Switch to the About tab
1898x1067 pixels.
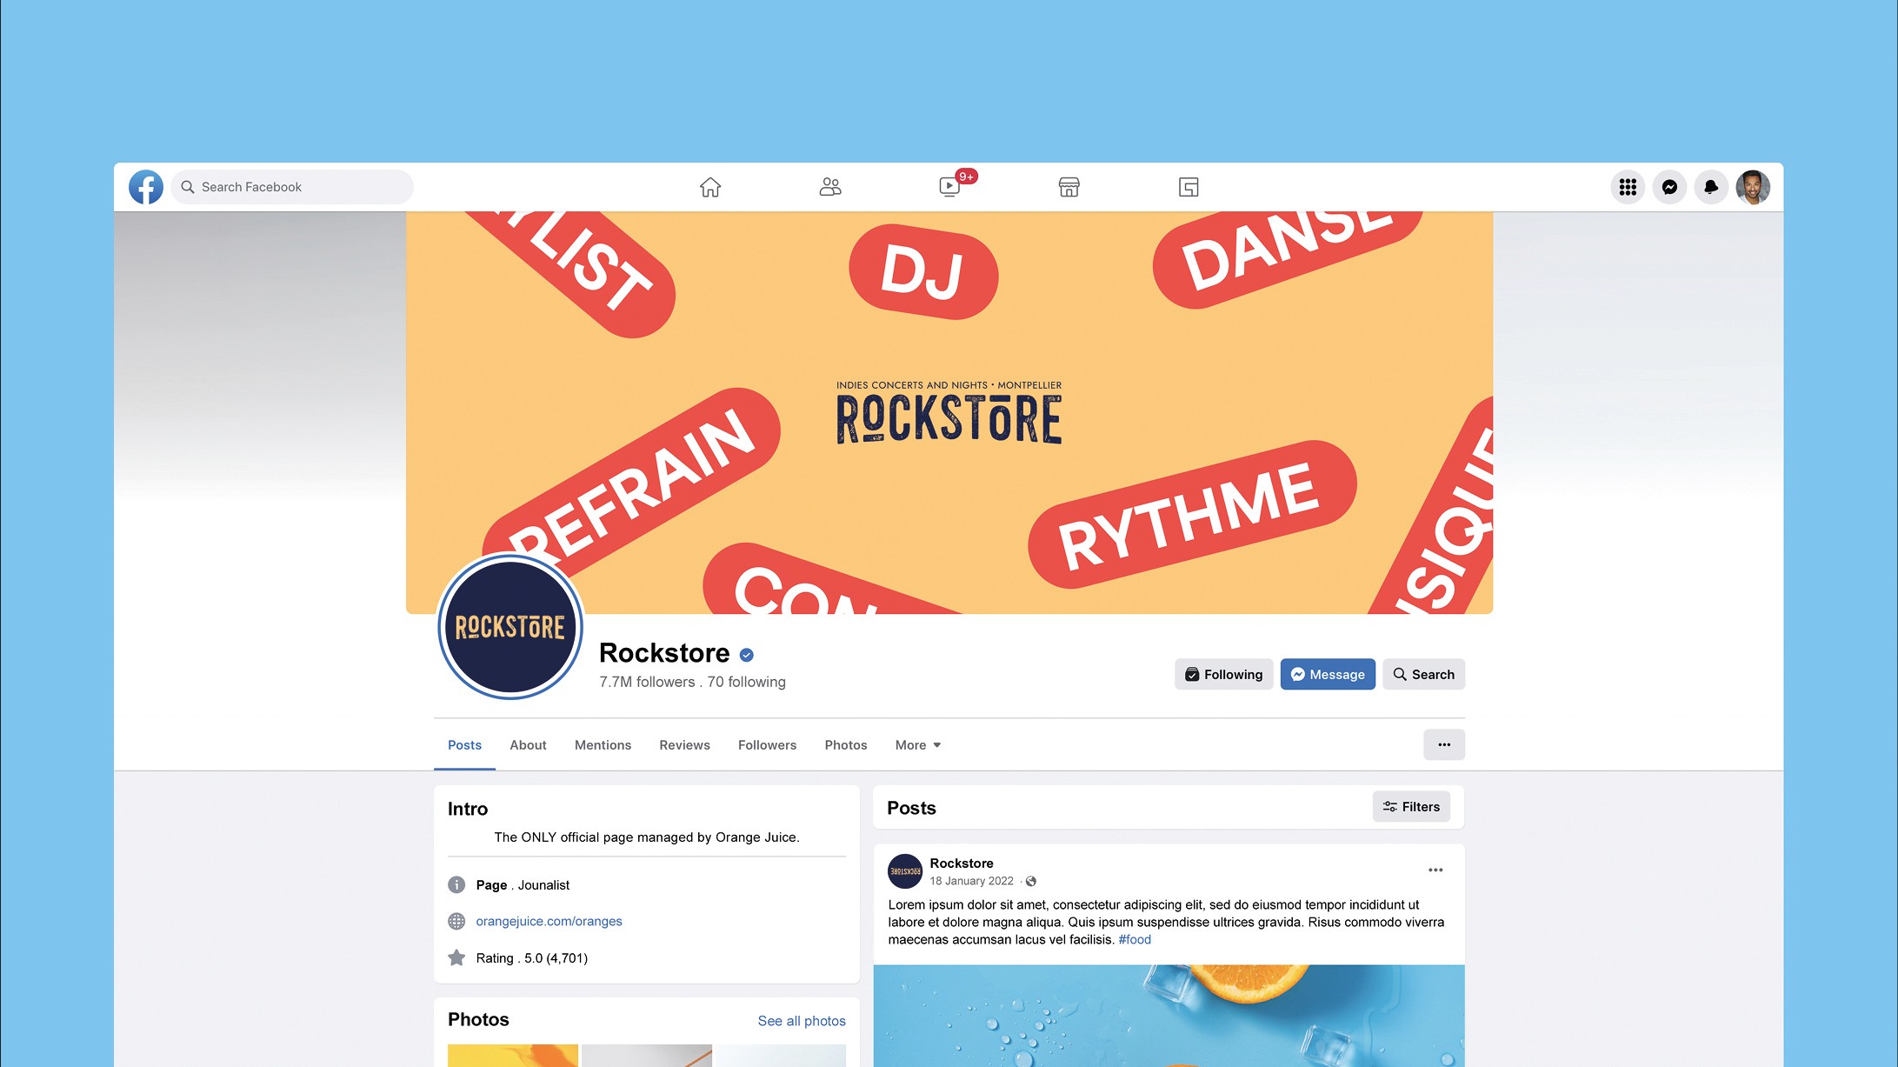[x=528, y=745]
